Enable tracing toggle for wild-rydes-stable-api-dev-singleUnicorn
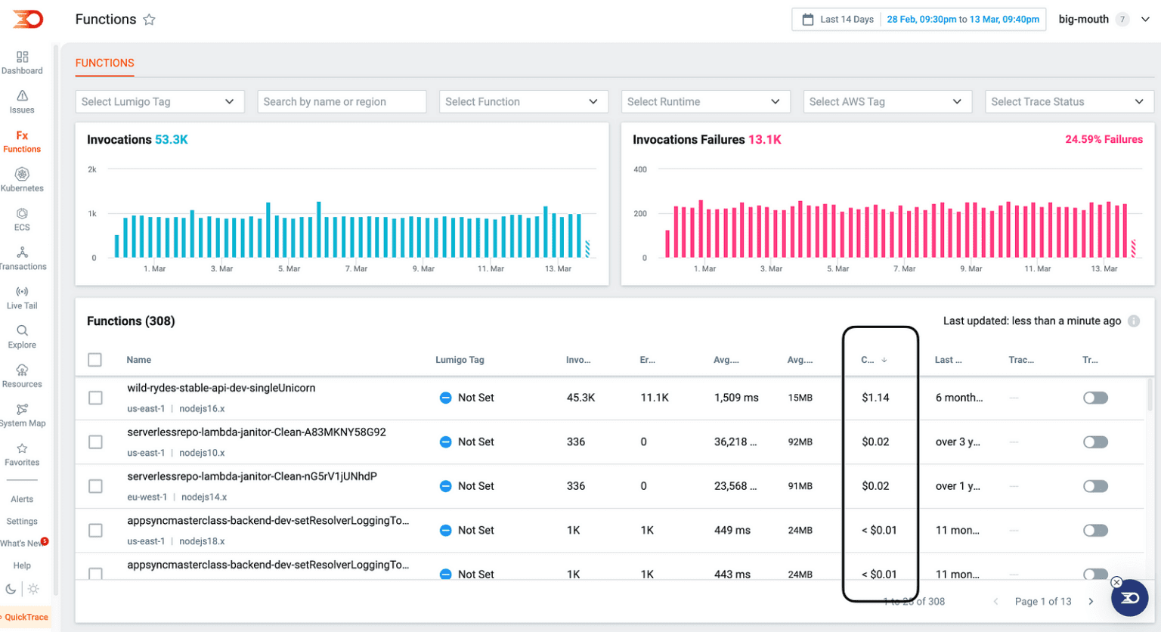Image resolution: width=1161 pixels, height=632 pixels. pos(1095,397)
